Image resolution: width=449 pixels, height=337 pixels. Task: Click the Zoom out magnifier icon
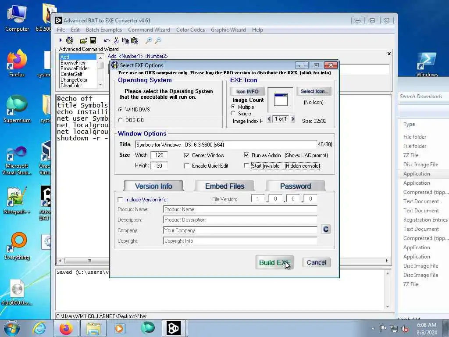pyautogui.click(x=158, y=40)
